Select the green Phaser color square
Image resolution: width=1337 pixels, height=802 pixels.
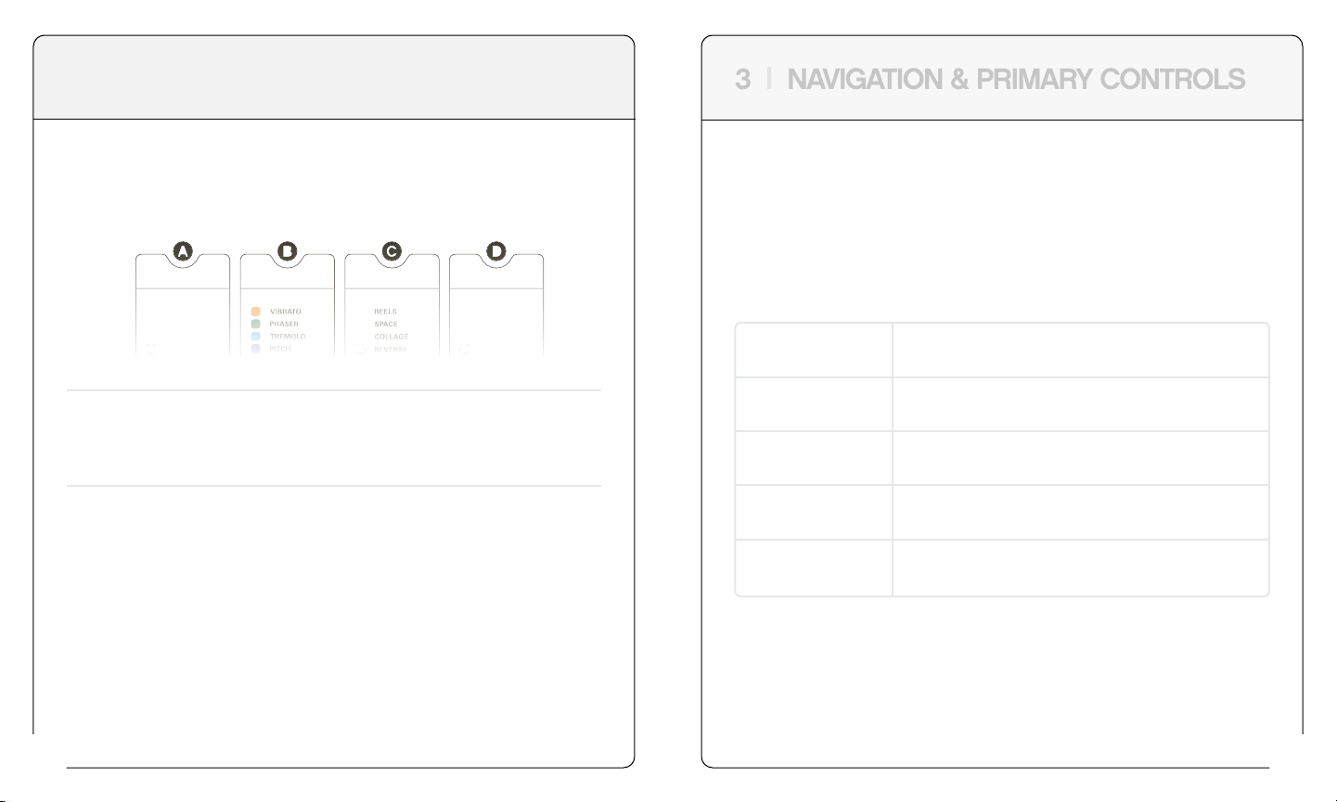[256, 325]
